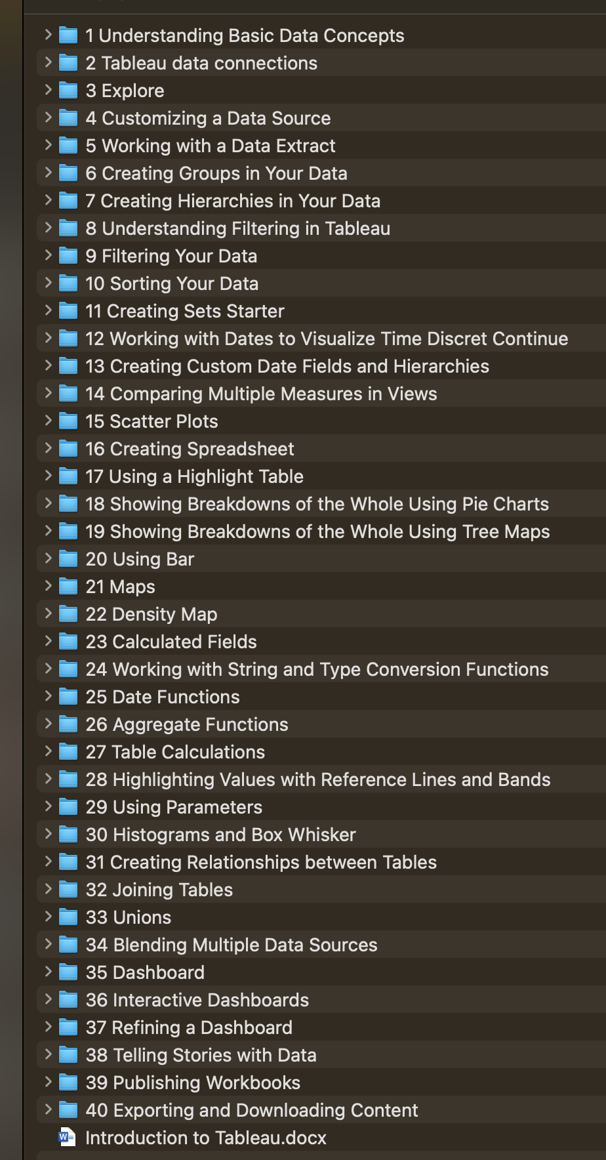Image resolution: width=606 pixels, height=1160 pixels.
Task: Expand the 21 Maps folder
Action: tap(49, 587)
